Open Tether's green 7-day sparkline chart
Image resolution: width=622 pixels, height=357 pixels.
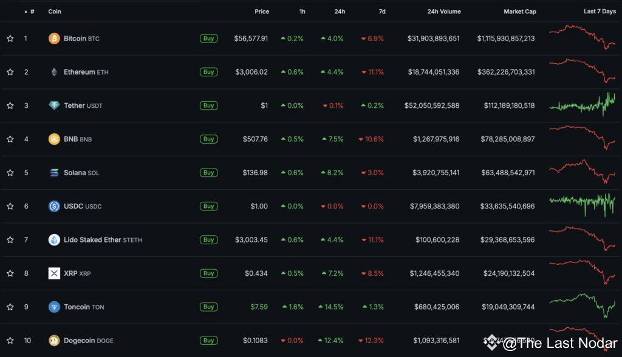(582, 105)
